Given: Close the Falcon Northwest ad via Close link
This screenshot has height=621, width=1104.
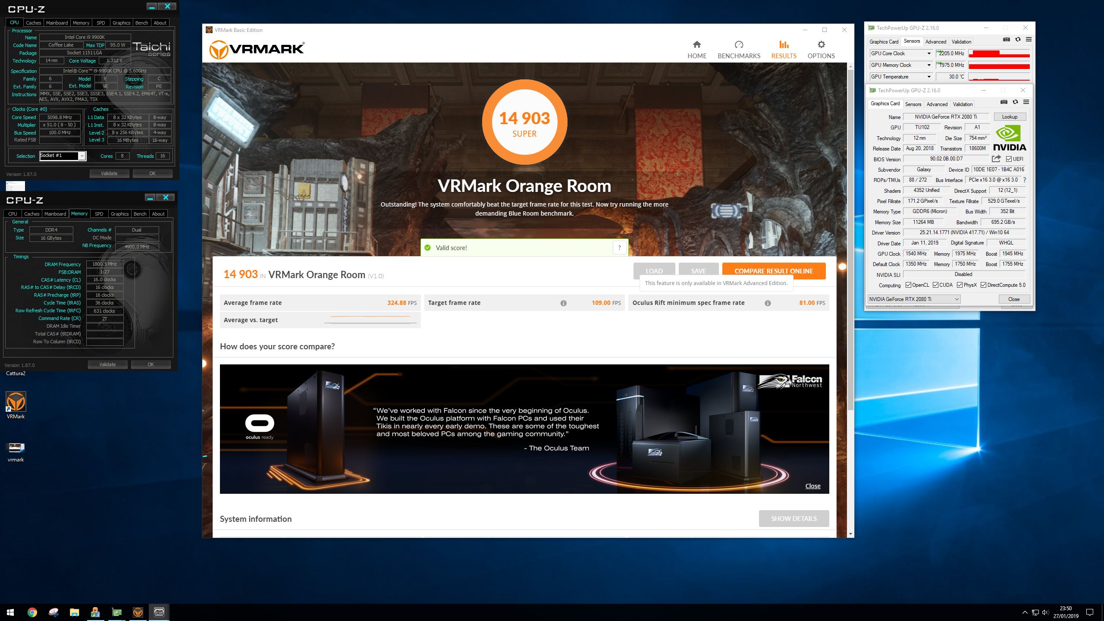Looking at the screenshot, I should (813, 486).
